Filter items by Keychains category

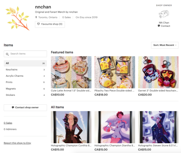(x=25, y=69)
